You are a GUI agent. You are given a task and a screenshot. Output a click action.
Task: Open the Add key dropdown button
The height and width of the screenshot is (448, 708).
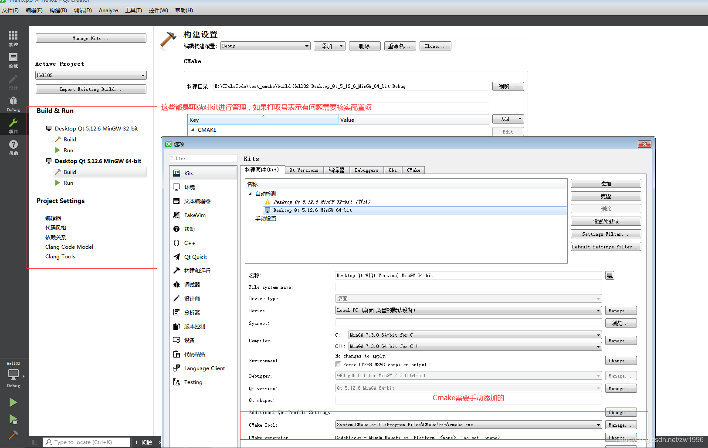coord(508,119)
